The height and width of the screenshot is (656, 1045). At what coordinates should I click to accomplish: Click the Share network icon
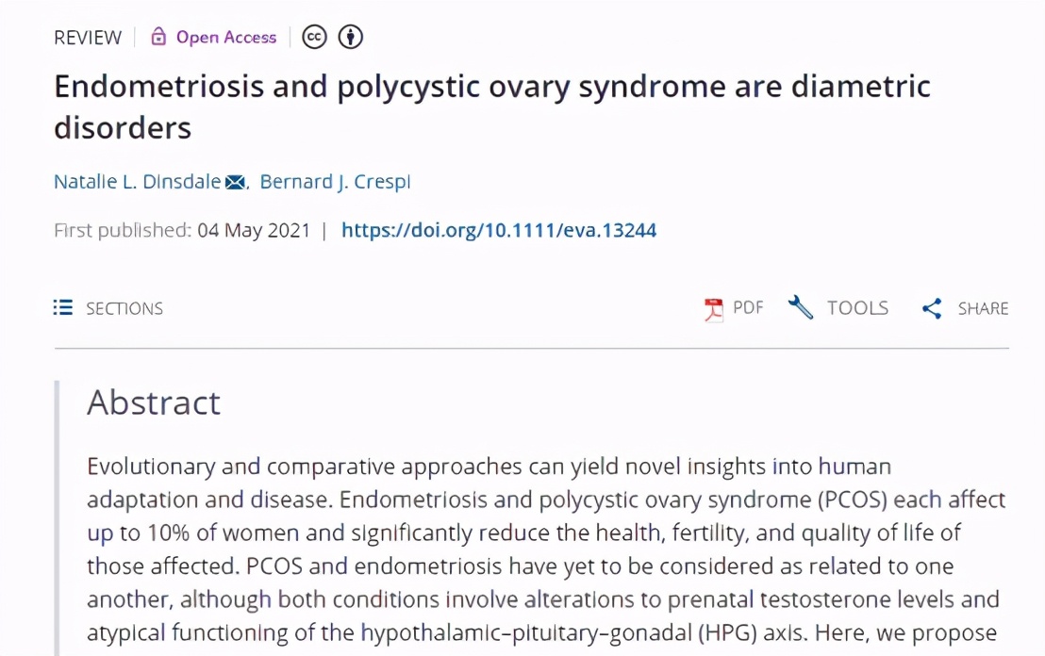pos(932,308)
